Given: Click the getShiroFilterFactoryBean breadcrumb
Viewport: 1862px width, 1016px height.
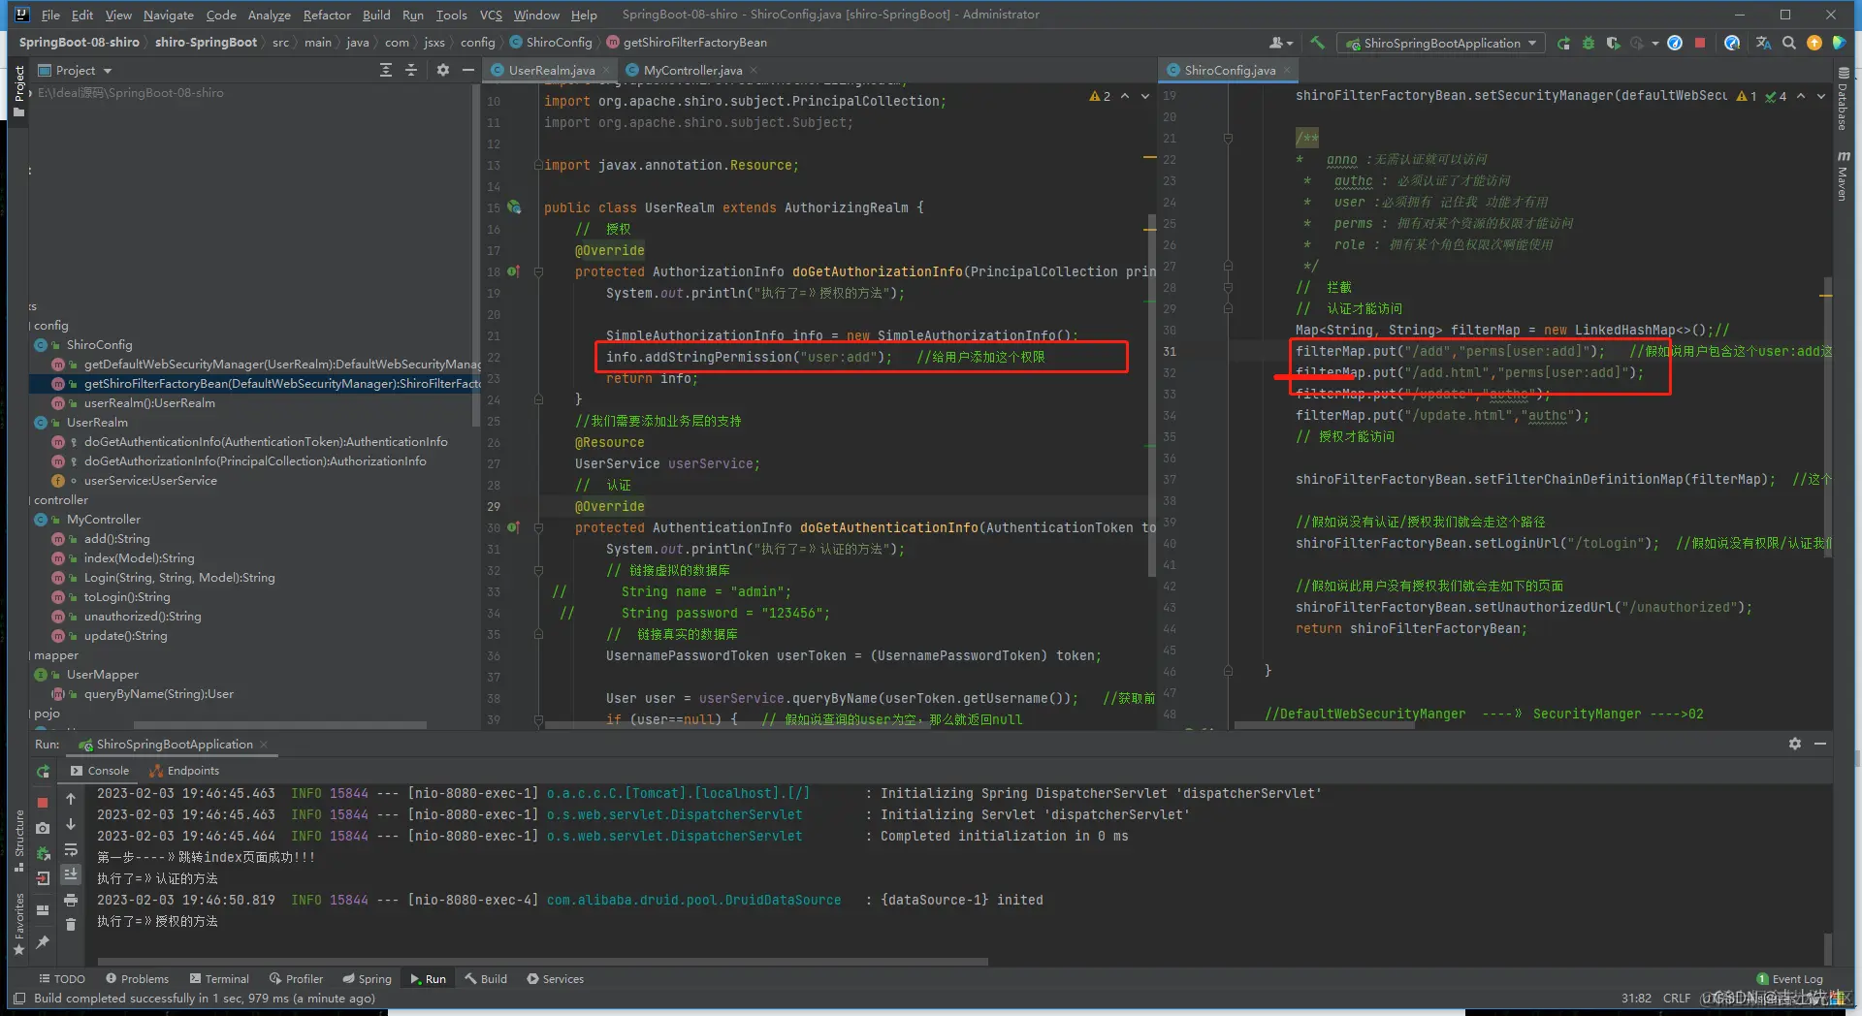Looking at the screenshot, I should pos(686,43).
